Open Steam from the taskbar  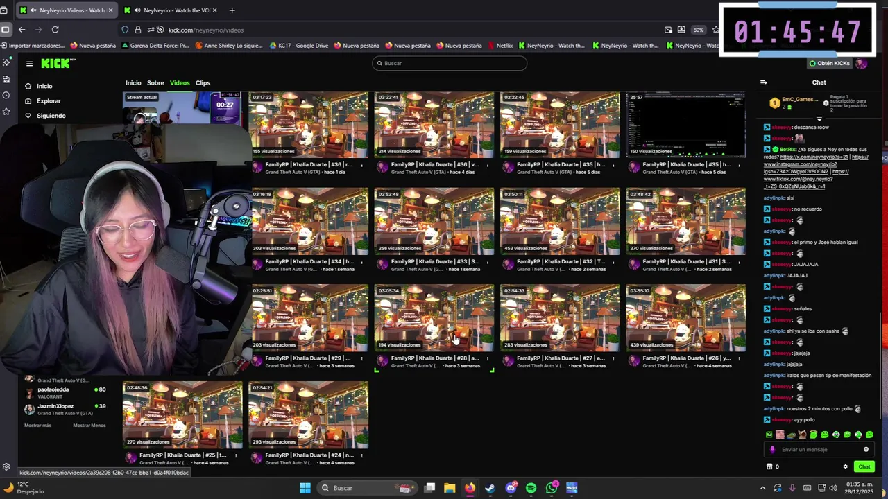[x=490, y=488]
